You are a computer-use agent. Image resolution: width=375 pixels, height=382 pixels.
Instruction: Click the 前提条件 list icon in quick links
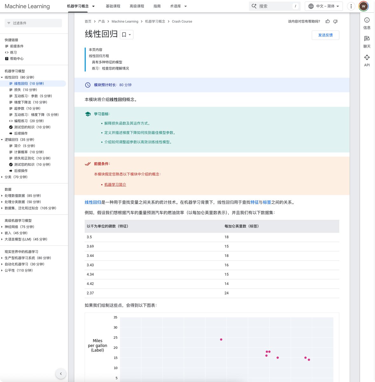pos(7,46)
